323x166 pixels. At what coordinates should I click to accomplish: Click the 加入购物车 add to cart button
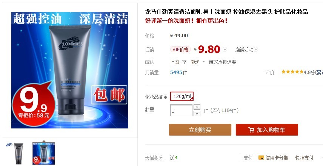coord(267,130)
